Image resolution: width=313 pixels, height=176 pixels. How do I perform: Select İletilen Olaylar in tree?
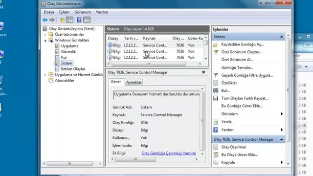tap(73, 69)
